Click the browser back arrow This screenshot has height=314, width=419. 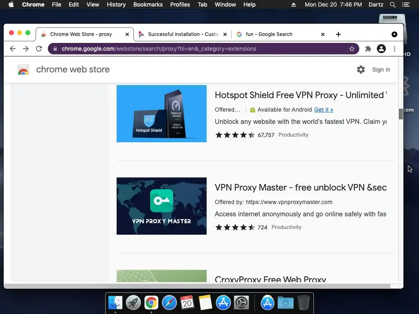13,49
